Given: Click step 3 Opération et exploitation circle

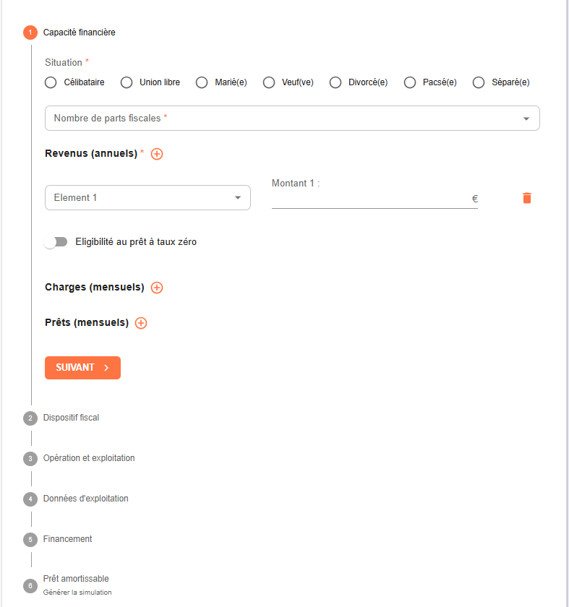Looking at the screenshot, I should point(30,458).
